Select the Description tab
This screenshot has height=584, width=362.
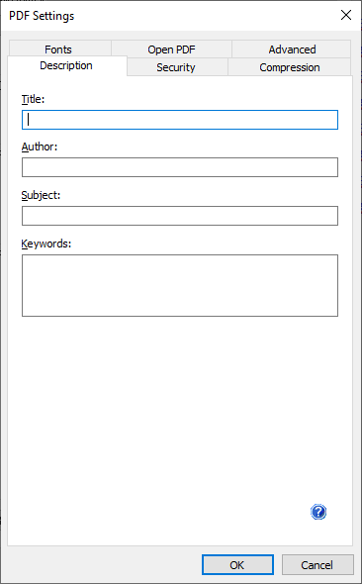click(66, 65)
